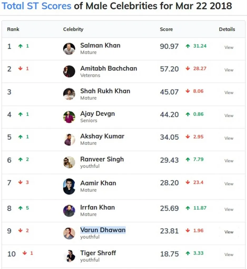
Task: View details for Shah Rukh Khan
Action: 229,93
